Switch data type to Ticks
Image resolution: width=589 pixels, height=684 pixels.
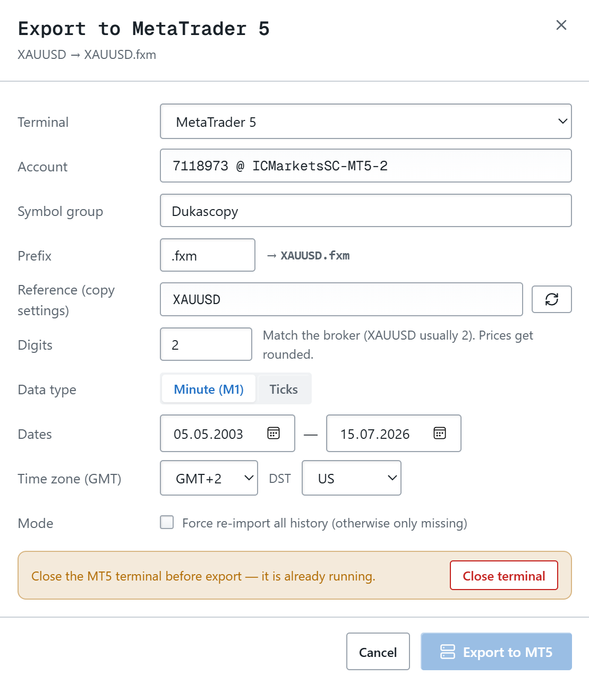(x=283, y=389)
